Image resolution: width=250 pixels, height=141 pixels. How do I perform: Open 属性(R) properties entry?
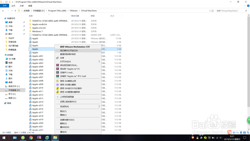(x=63, y=132)
